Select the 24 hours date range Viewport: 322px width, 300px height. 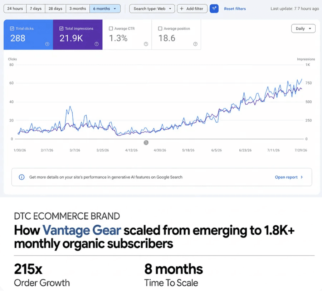15,9
